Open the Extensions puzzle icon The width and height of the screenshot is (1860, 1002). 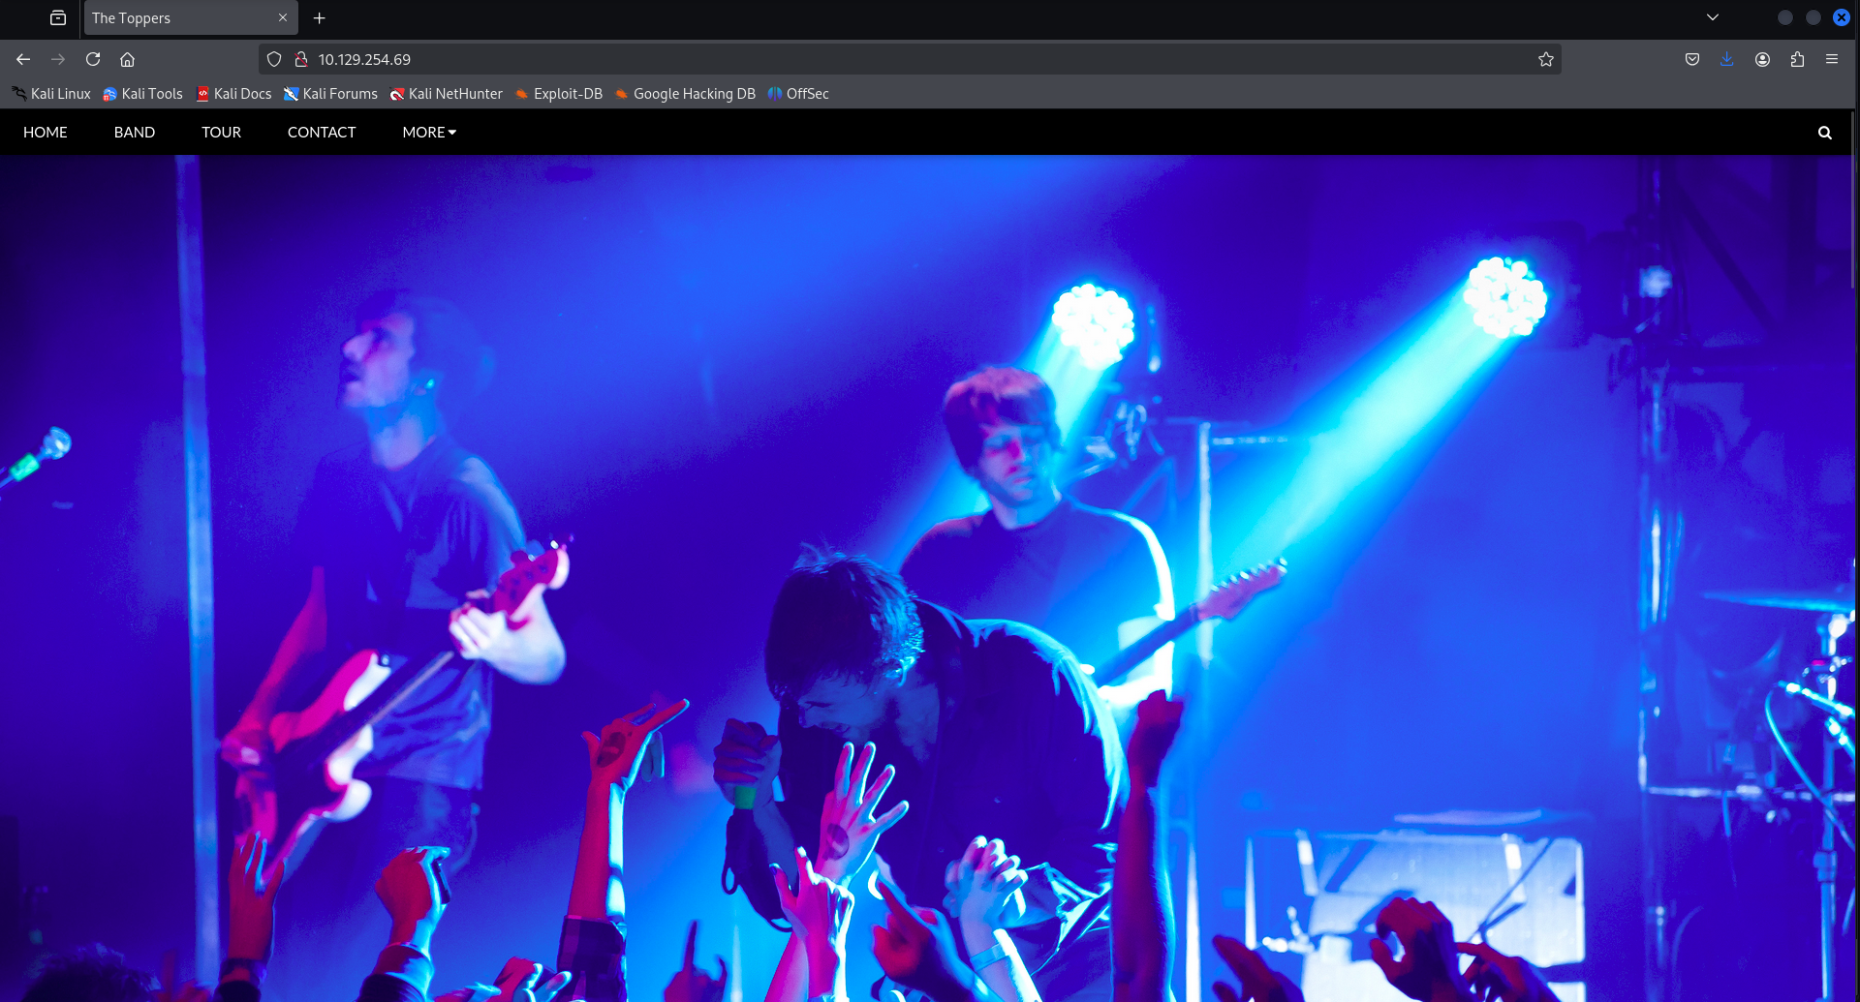1797,59
